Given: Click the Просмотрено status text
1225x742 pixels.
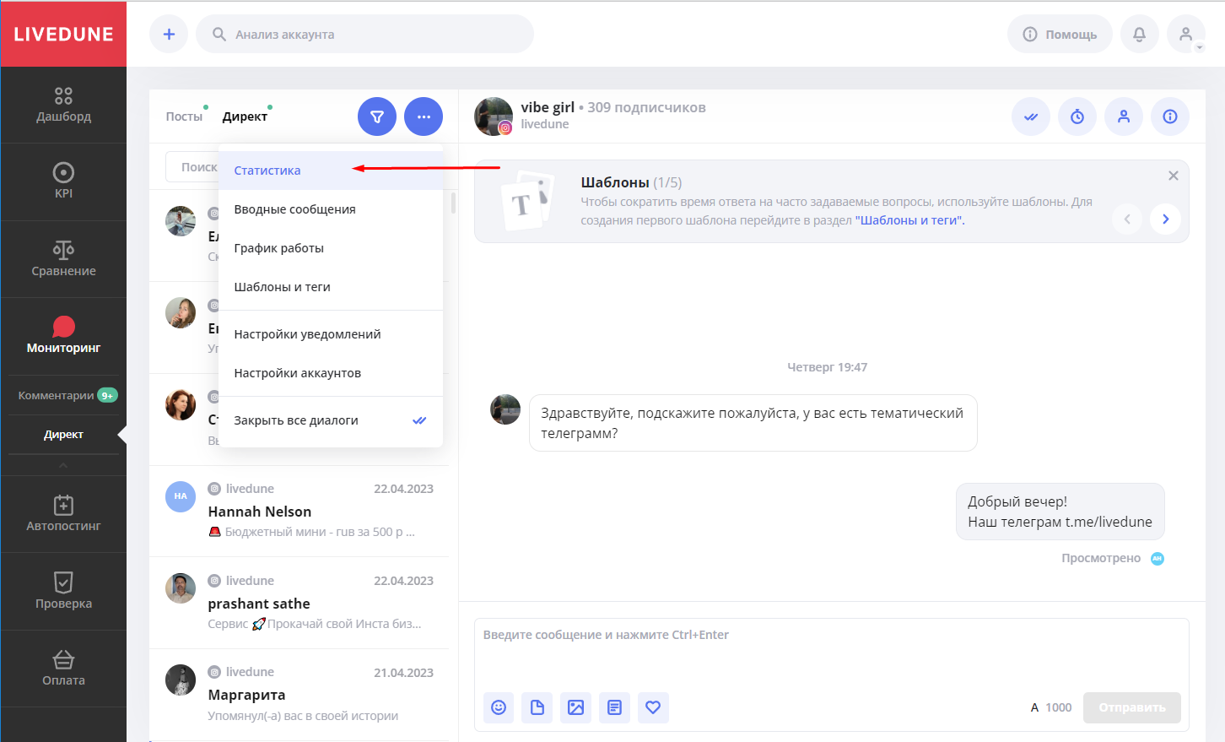Looking at the screenshot, I should point(1101,558).
